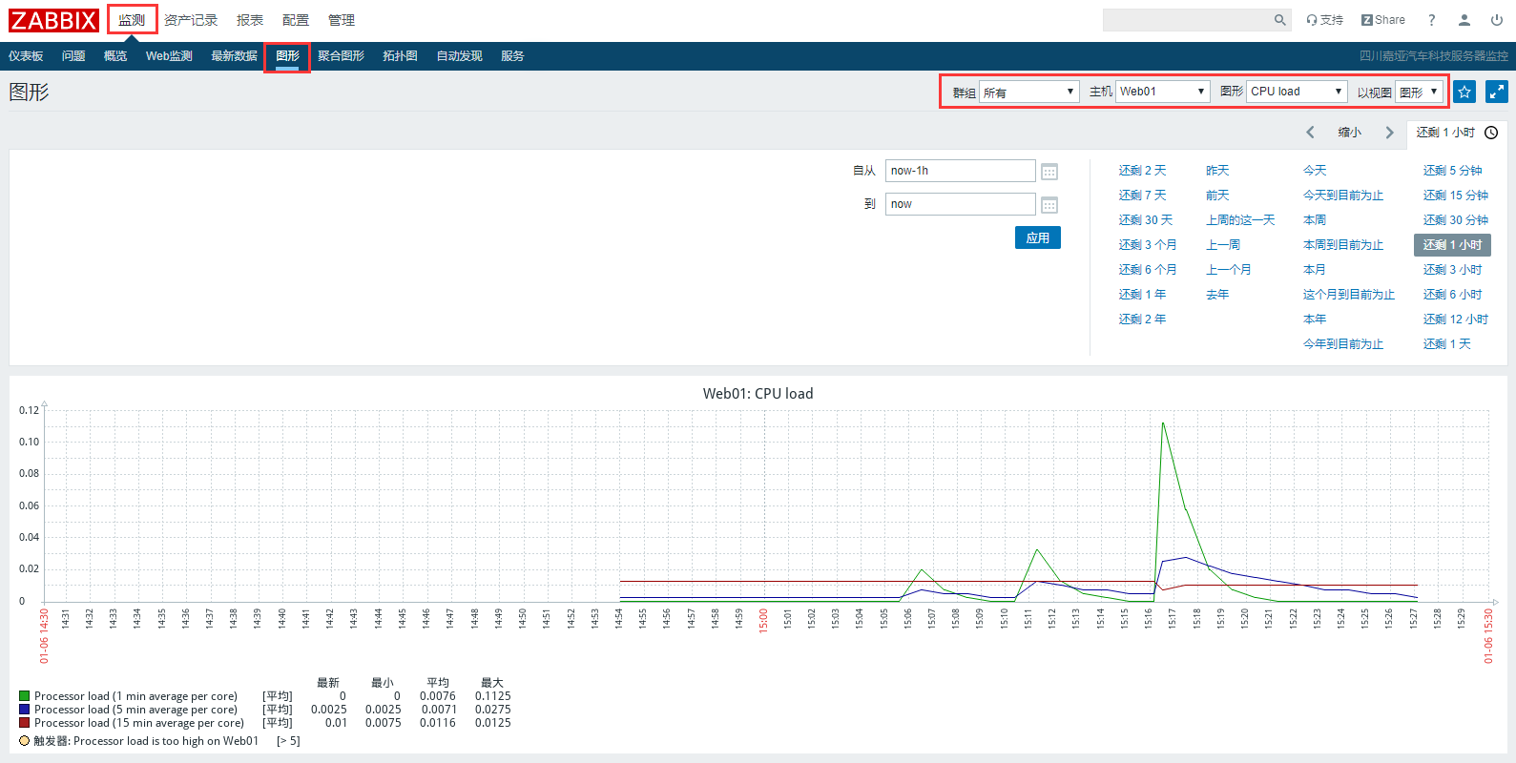Go to the 最新数据 latest data submenu

tap(235, 56)
